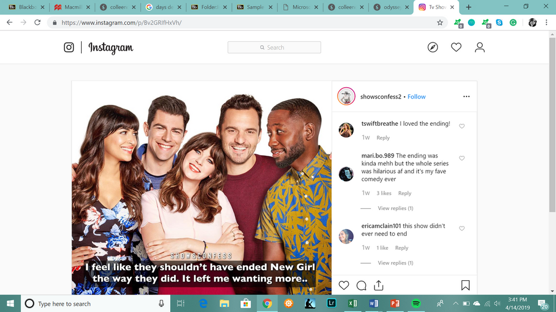This screenshot has width=556, height=312.
Task: Reply to tswiftbreathe's comment
Action: click(383, 138)
